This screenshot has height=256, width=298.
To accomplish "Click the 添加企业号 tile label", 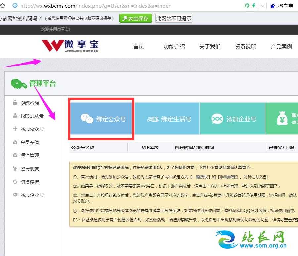I will click(241, 119).
